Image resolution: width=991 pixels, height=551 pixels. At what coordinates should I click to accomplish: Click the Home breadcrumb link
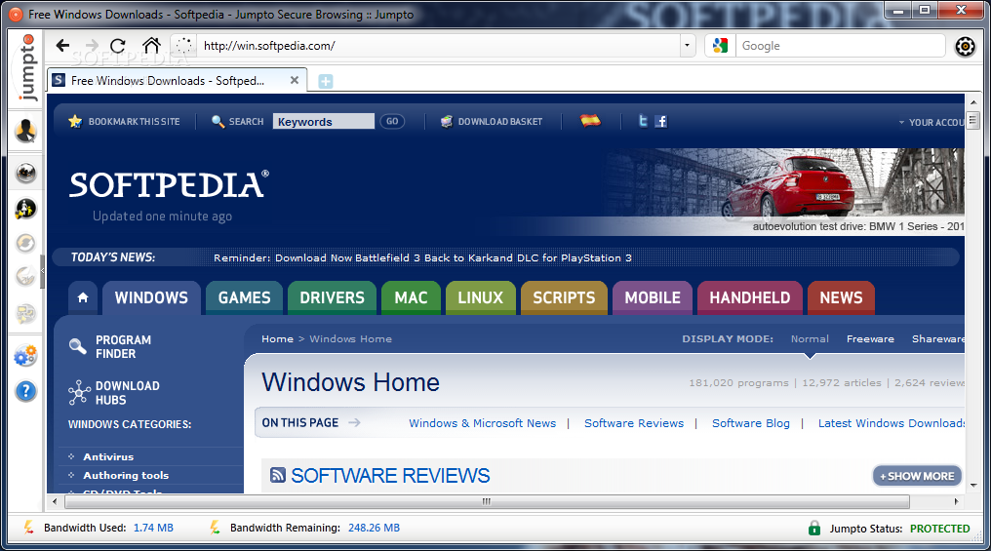[x=277, y=339]
